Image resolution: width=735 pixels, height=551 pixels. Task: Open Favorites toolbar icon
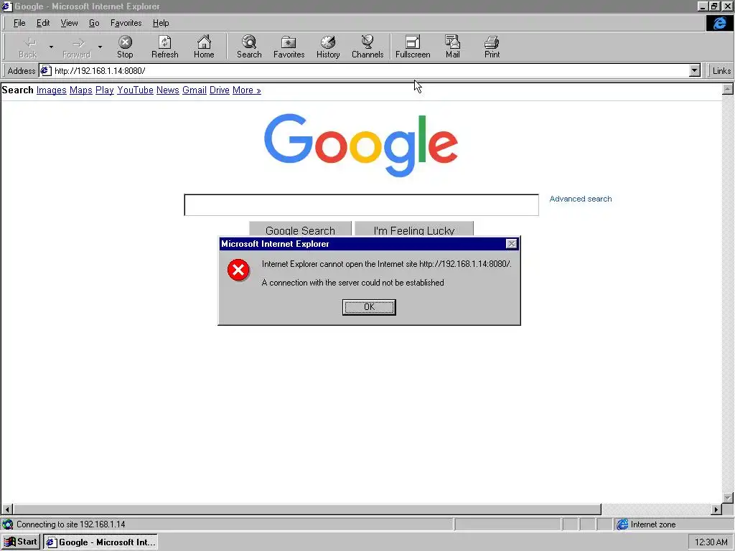[289, 47]
